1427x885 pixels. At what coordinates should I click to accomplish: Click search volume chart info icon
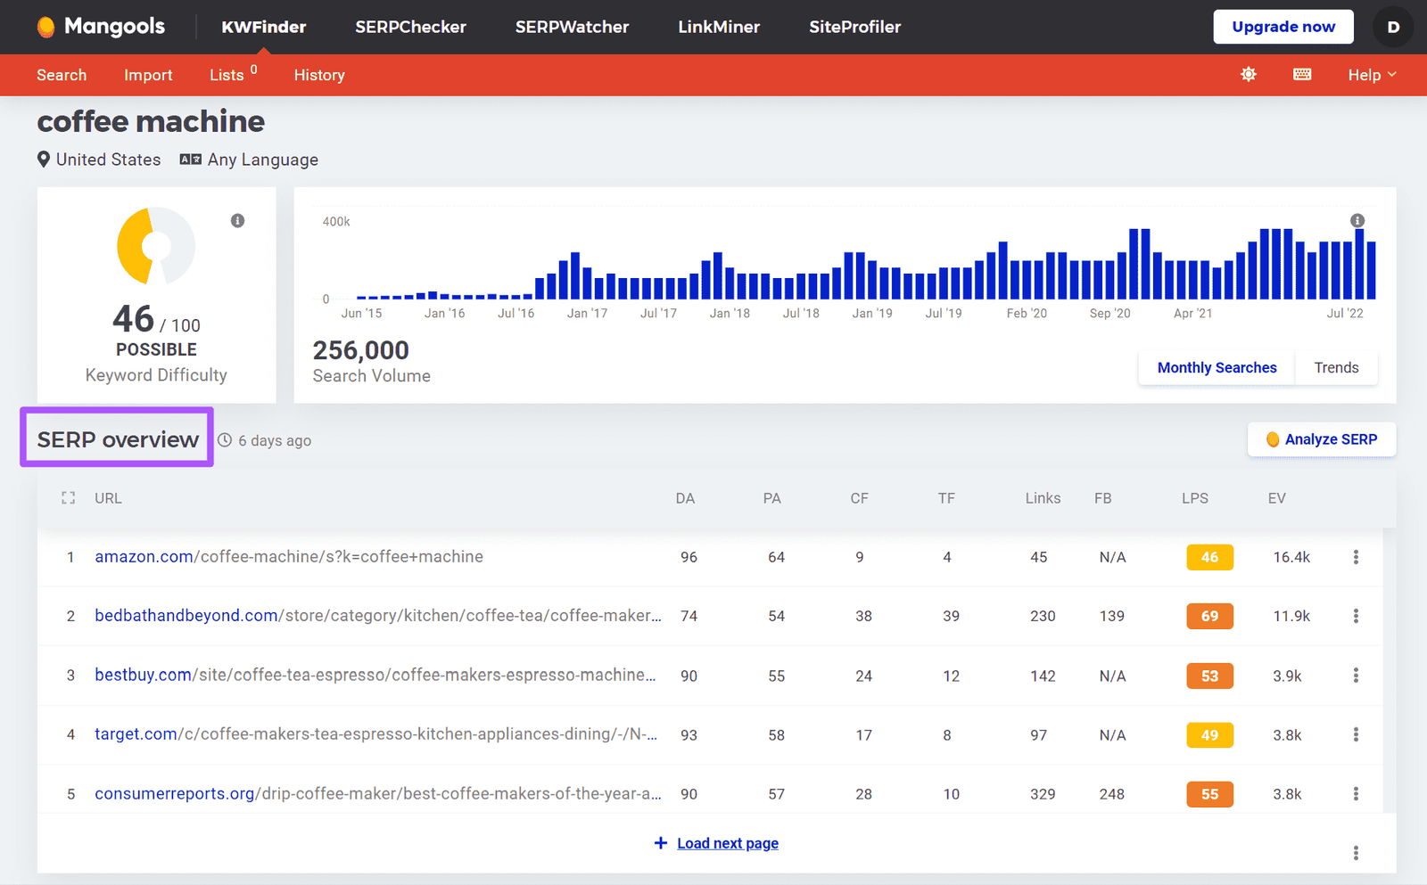1357,220
